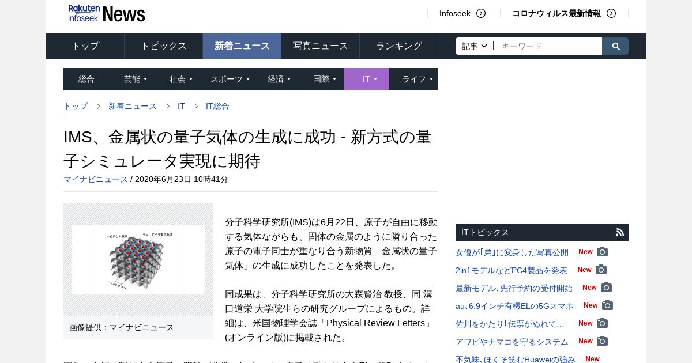This screenshot has height=363, width=692.
Task: Click the 新着ニュース breadcrumb link
Action: [133, 106]
